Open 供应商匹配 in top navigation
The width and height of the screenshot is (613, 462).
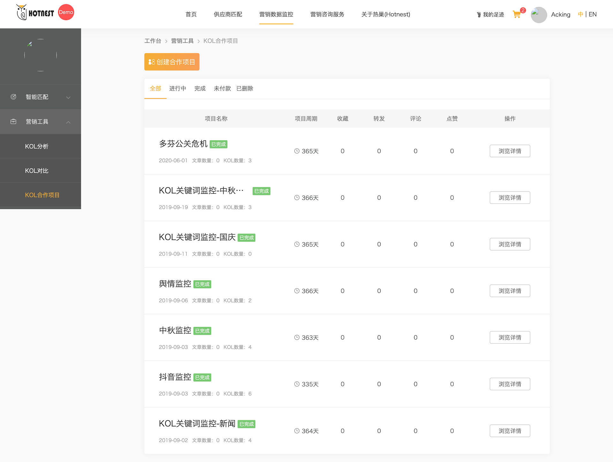point(228,14)
